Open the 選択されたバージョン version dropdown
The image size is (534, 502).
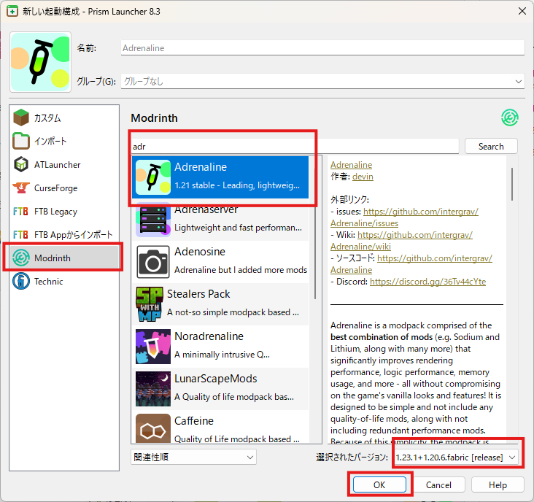[457, 457]
